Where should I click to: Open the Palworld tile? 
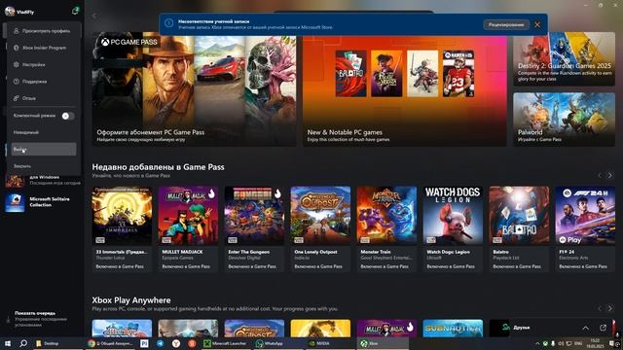(x=564, y=120)
